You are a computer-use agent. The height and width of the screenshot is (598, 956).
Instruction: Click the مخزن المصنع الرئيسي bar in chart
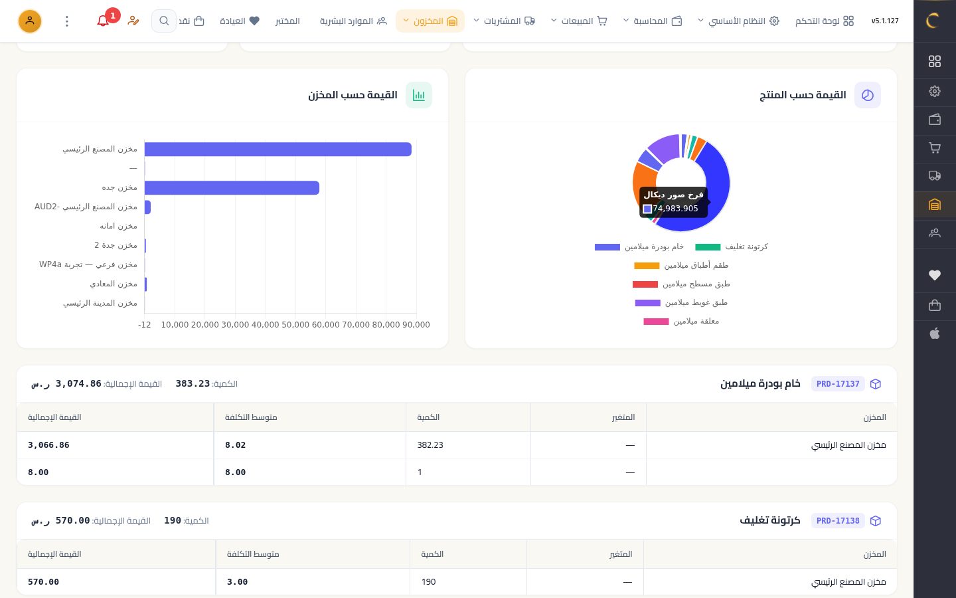(278, 149)
